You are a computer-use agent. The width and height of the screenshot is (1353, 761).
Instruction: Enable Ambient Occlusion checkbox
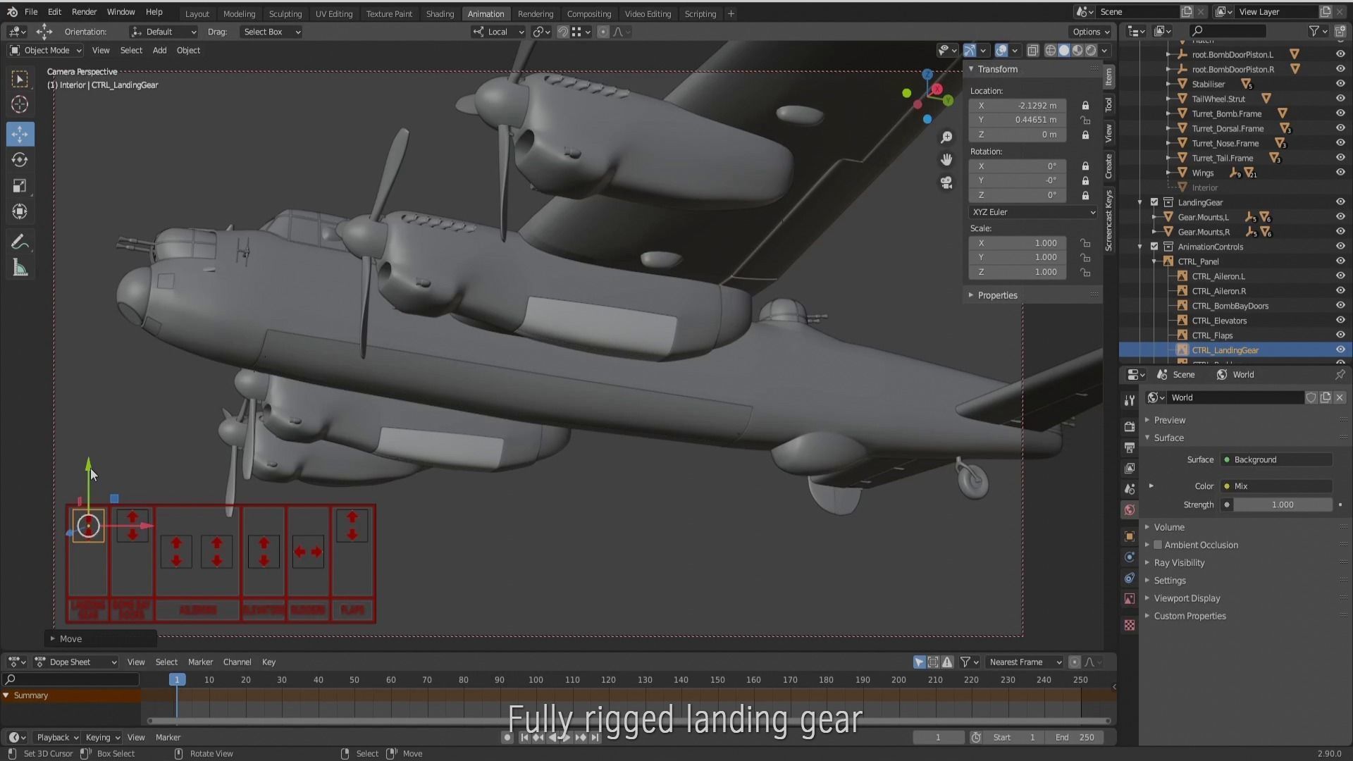pyautogui.click(x=1158, y=545)
